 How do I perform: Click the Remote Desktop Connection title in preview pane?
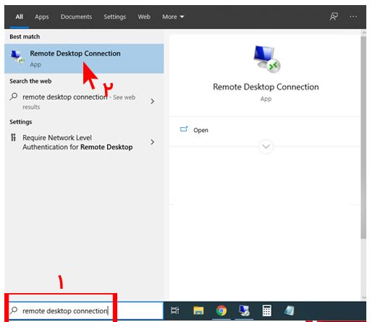tap(266, 87)
